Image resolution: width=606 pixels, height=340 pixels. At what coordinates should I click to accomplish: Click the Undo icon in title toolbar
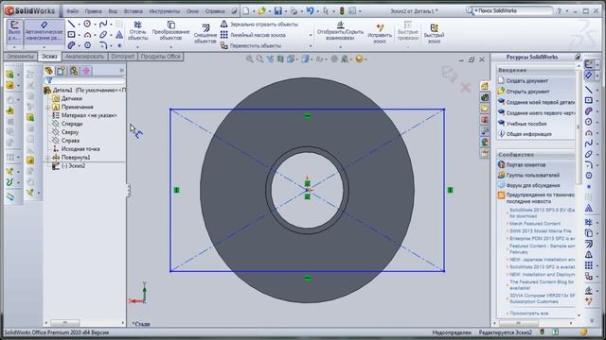[x=310, y=11]
